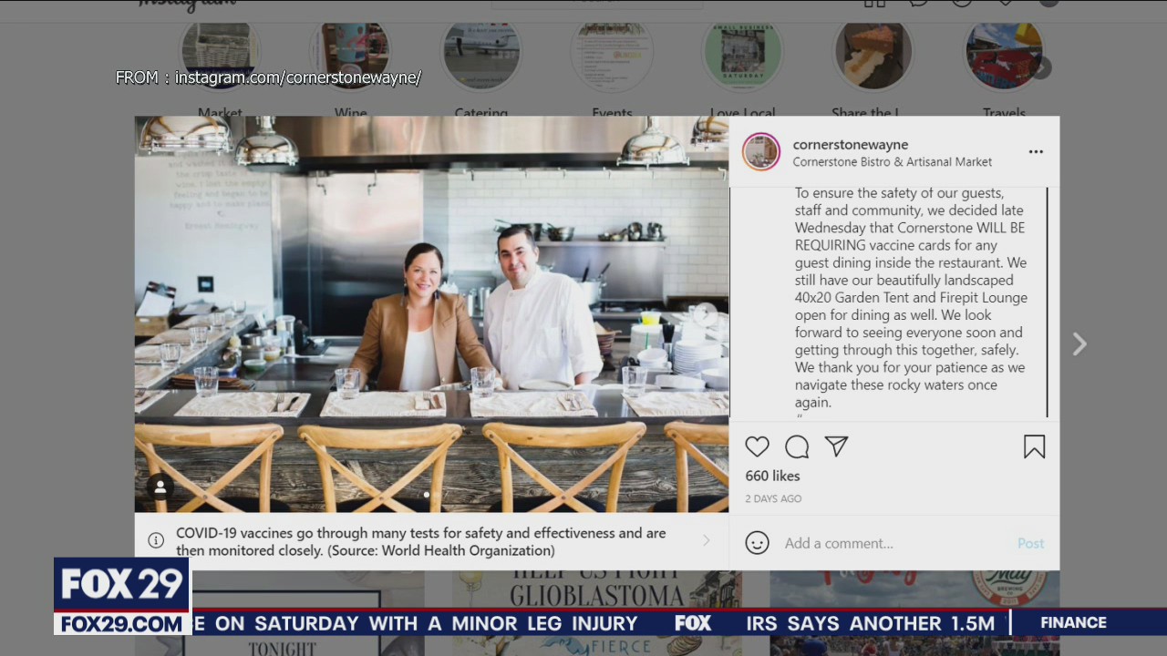
Task: Open comments via the speech bubble icon
Action: click(x=797, y=446)
